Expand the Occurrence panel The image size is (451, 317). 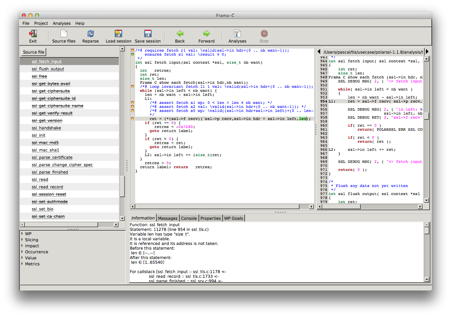(x=22, y=252)
